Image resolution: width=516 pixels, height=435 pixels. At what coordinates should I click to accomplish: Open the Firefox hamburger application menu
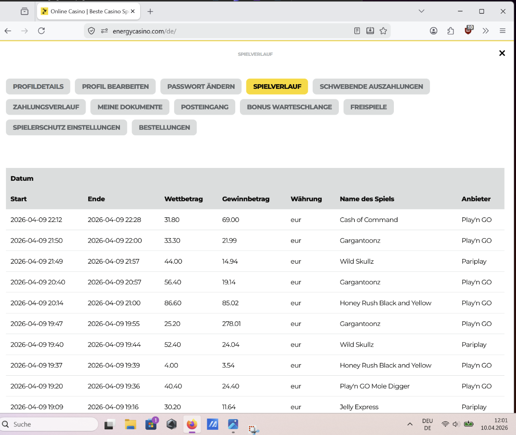[x=502, y=30]
